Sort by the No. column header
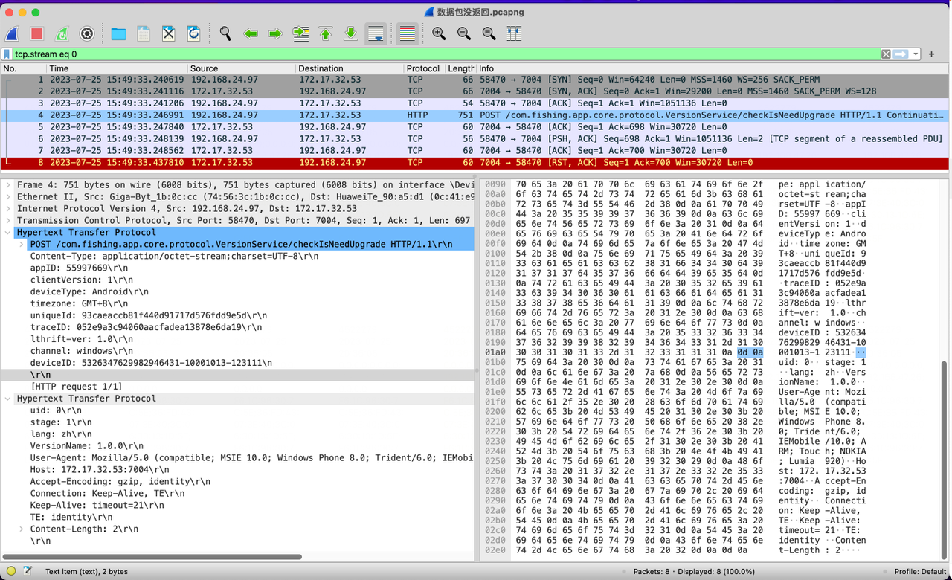 pyautogui.click(x=22, y=68)
